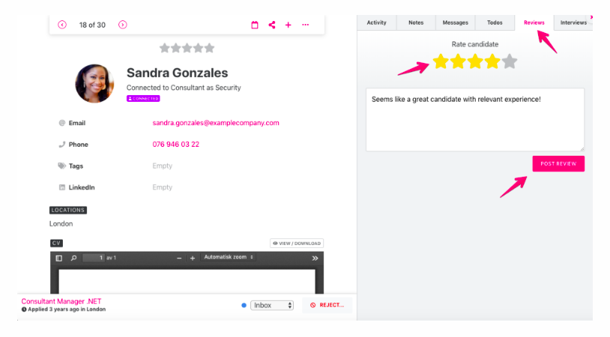Open the Interviews tab
The image size is (610, 337).
[573, 22]
